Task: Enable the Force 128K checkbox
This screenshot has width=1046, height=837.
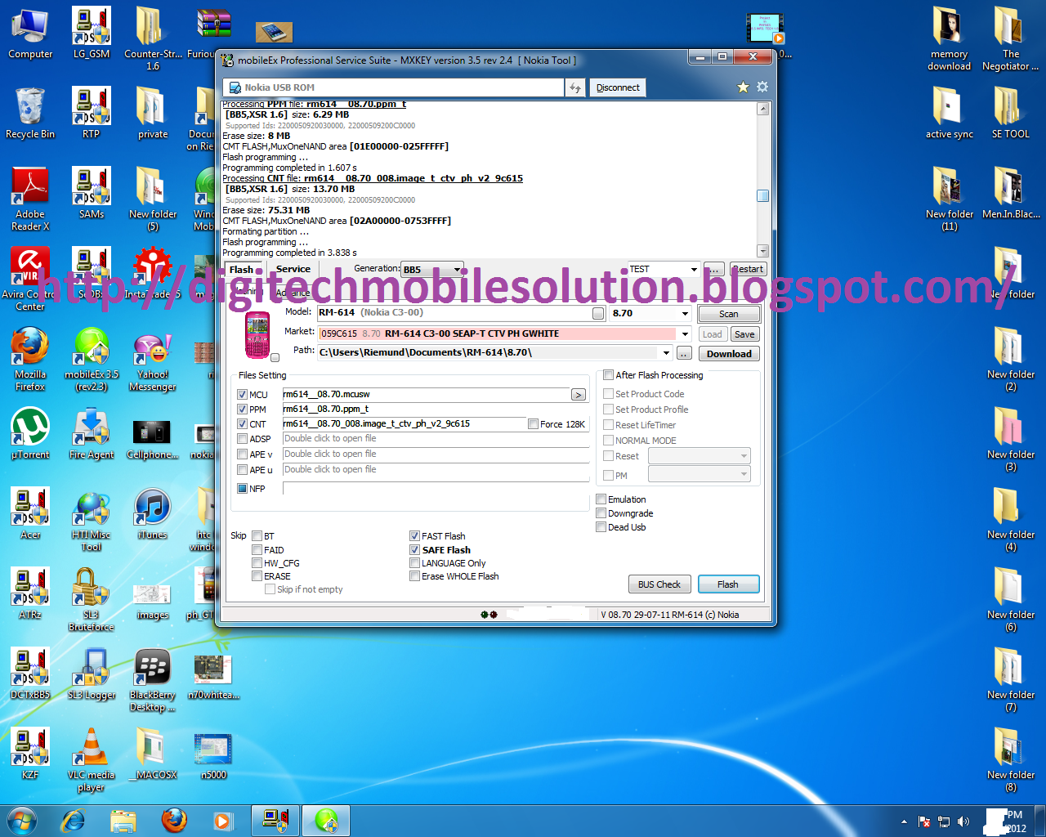Action: click(x=533, y=424)
